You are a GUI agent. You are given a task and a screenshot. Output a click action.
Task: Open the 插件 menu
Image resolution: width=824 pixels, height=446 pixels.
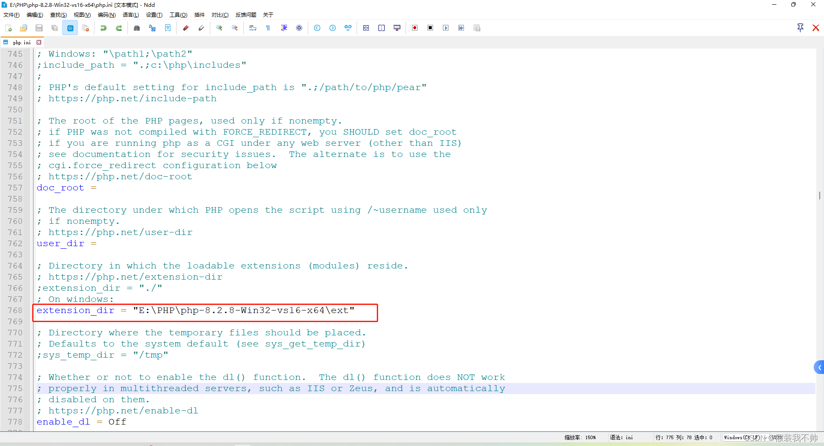pos(200,15)
